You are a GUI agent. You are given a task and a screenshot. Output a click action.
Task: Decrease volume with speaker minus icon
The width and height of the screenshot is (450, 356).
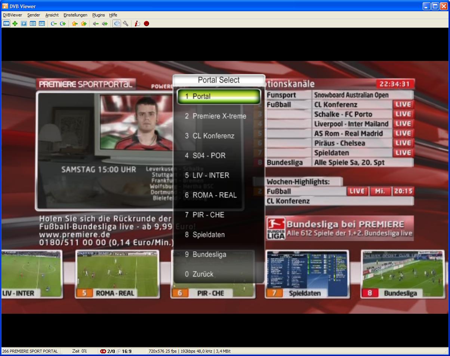[x=96, y=24]
